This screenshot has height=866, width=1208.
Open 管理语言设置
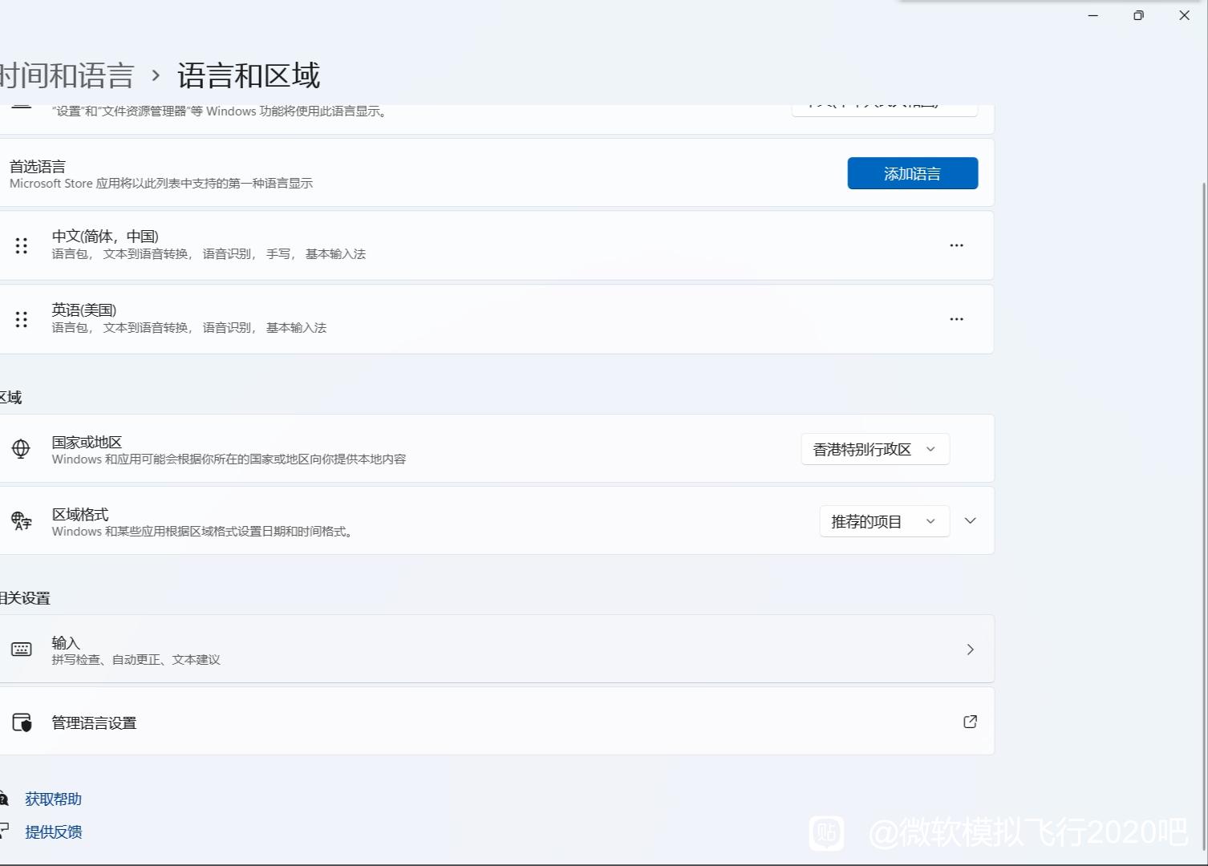pyautogui.click(x=497, y=721)
